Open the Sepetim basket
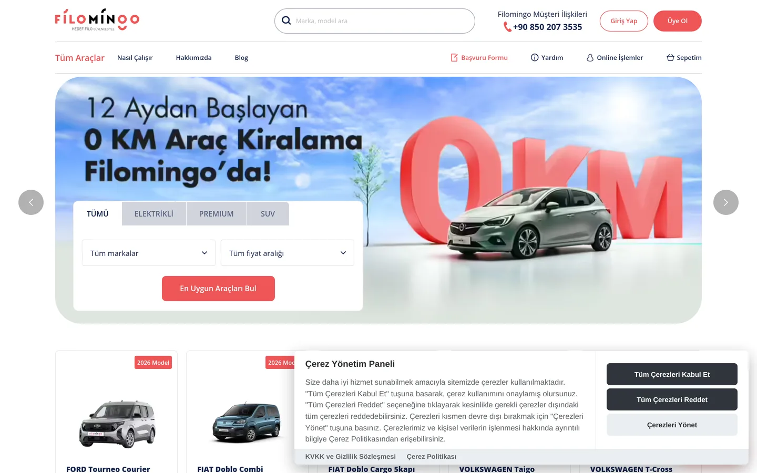 click(x=684, y=58)
